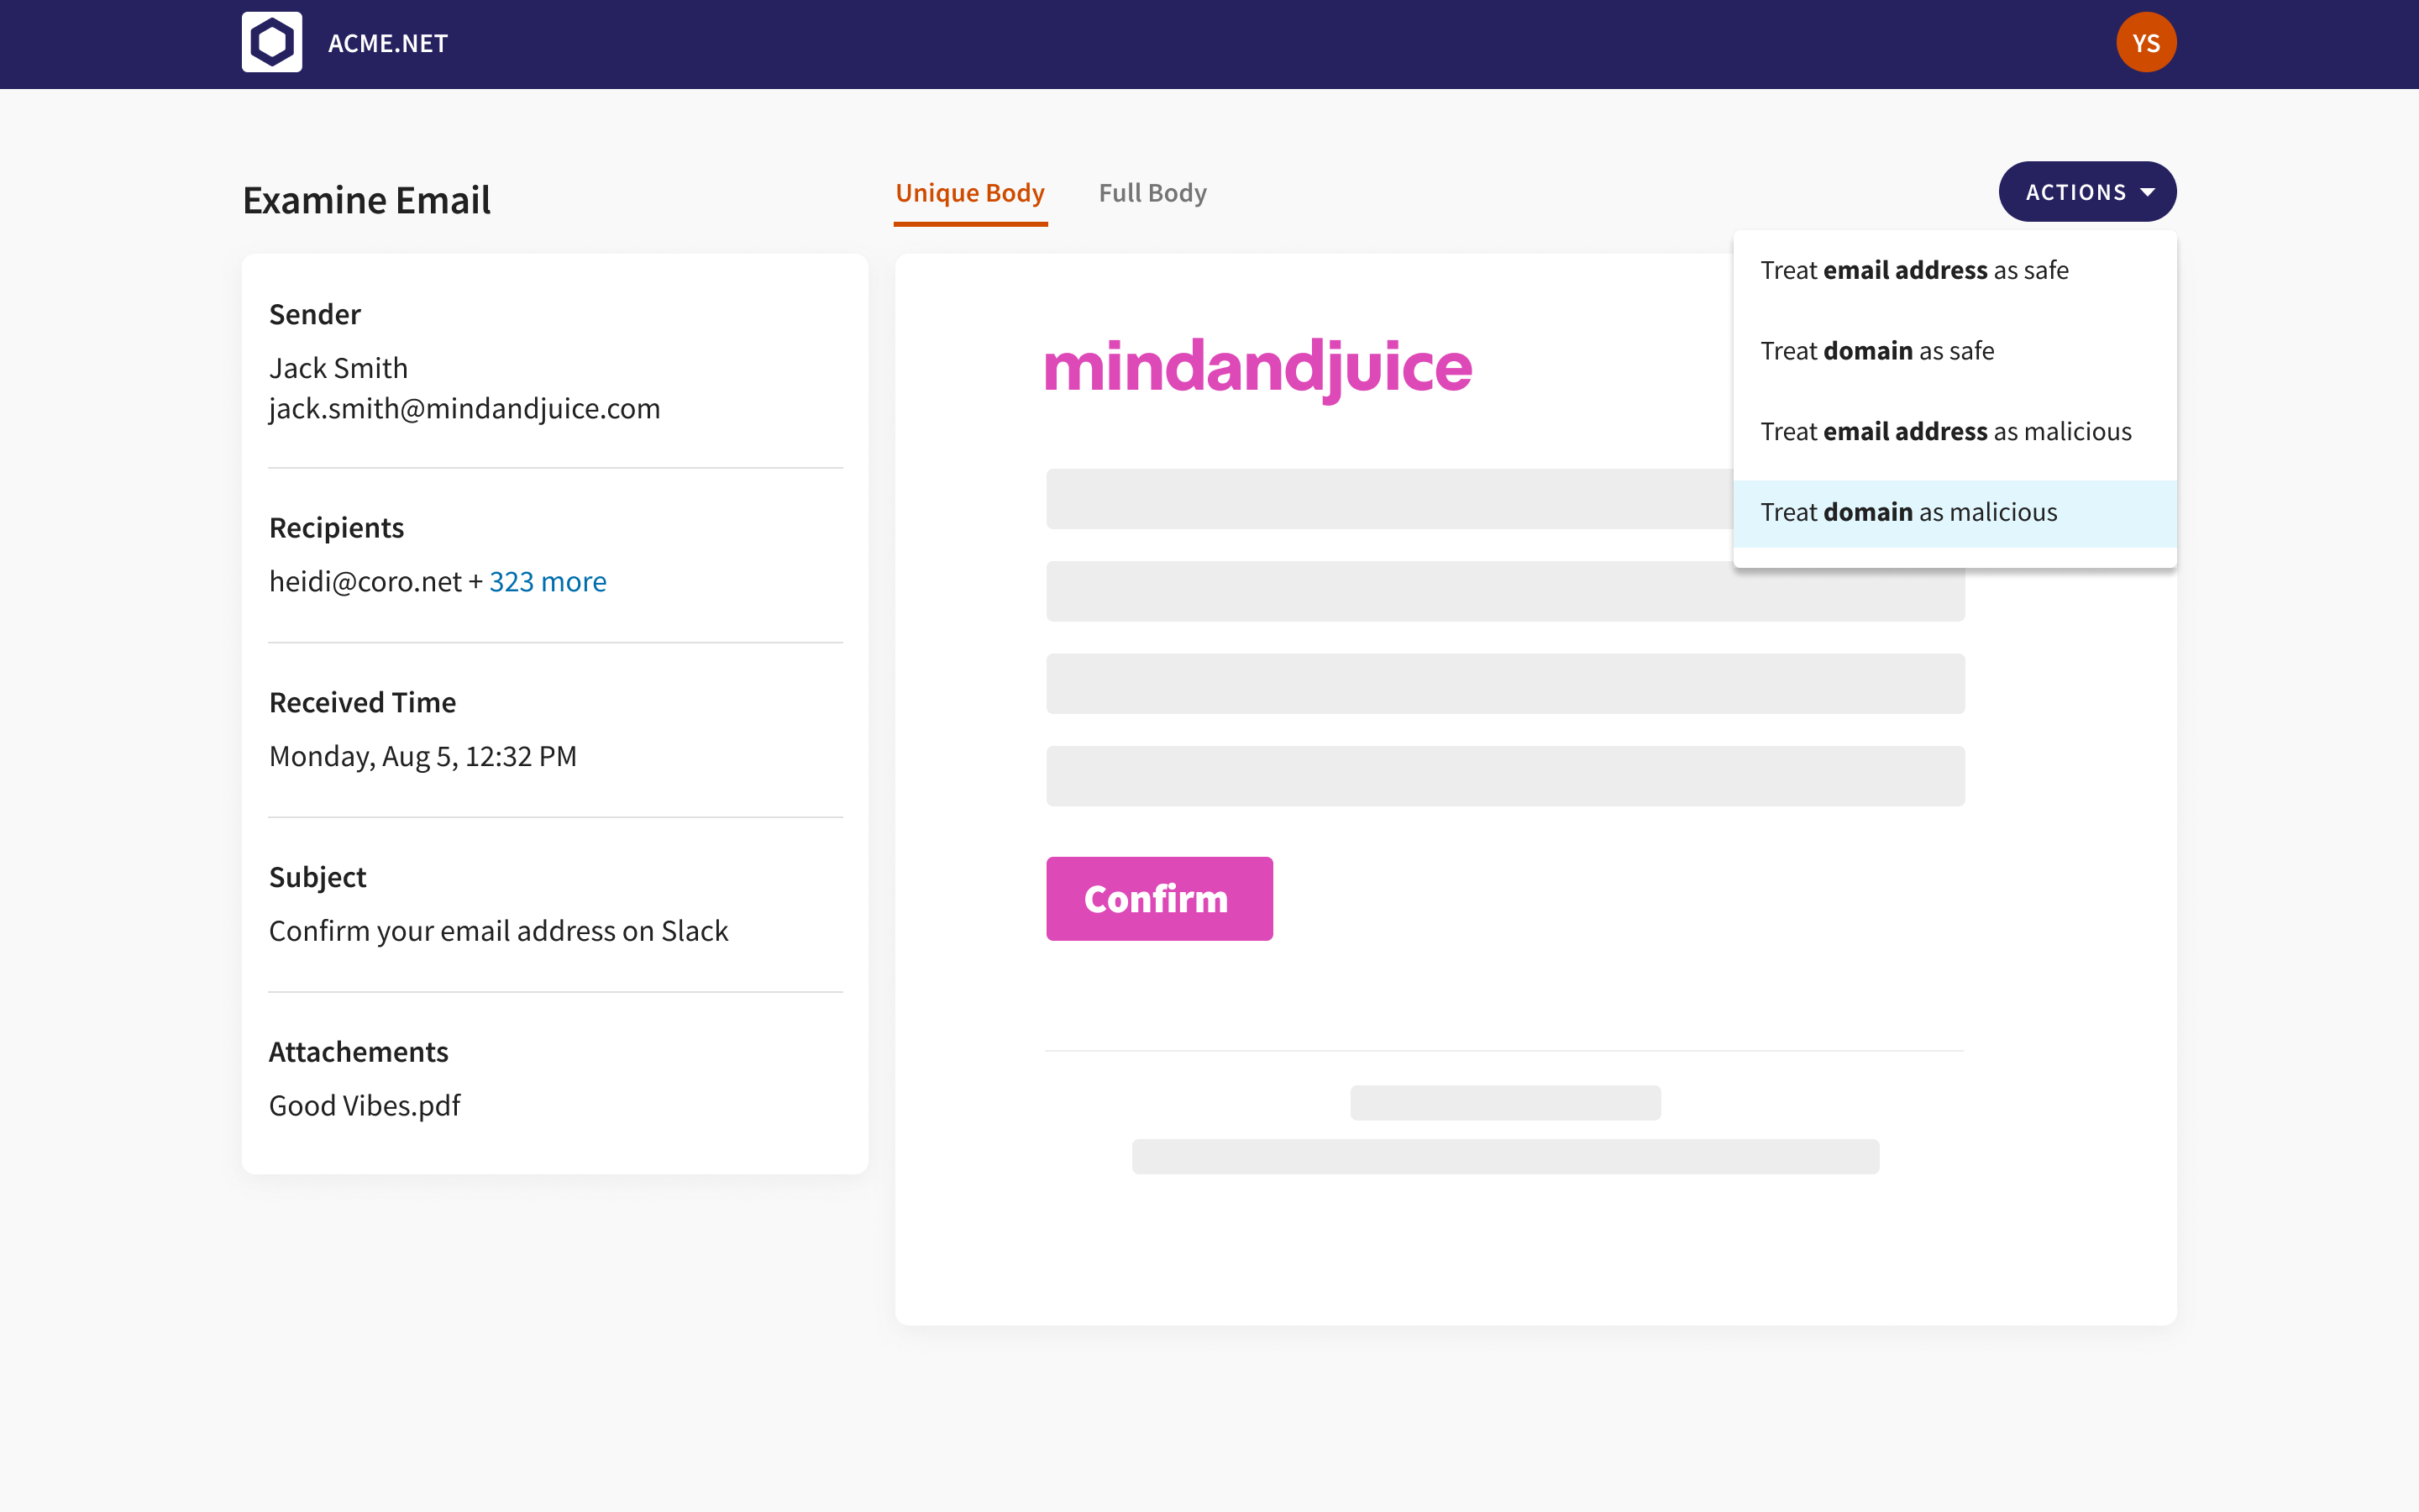The width and height of the screenshot is (2419, 1512).
Task: Choose Treat email address as malicious
Action: point(1945,432)
